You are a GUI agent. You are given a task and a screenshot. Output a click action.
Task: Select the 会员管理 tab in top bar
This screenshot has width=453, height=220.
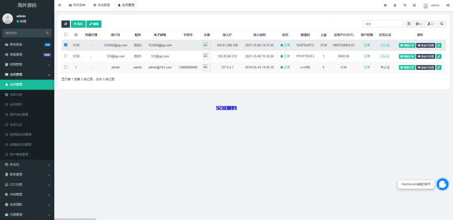(x=126, y=5)
